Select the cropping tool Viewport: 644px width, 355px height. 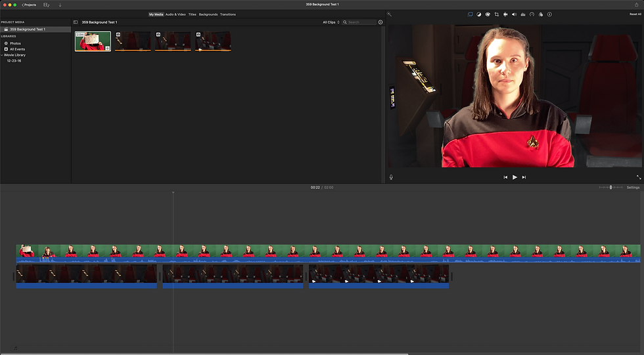click(497, 14)
